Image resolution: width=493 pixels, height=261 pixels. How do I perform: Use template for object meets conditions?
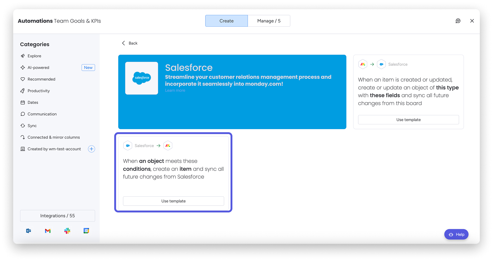coord(174,201)
